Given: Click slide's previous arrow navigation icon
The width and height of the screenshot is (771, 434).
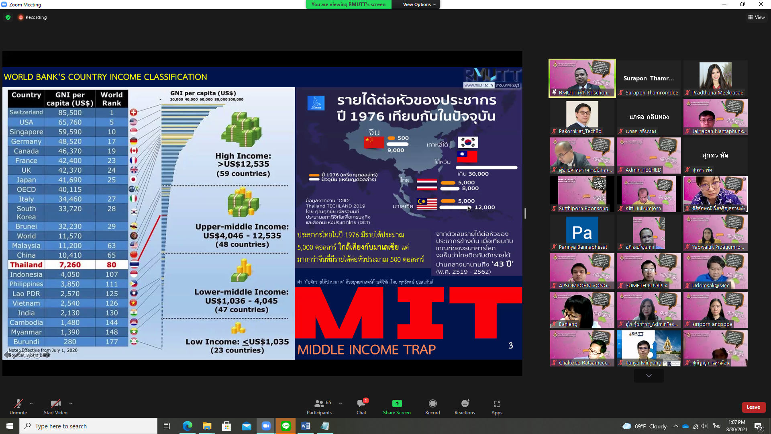Looking at the screenshot, I should [6, 355].
